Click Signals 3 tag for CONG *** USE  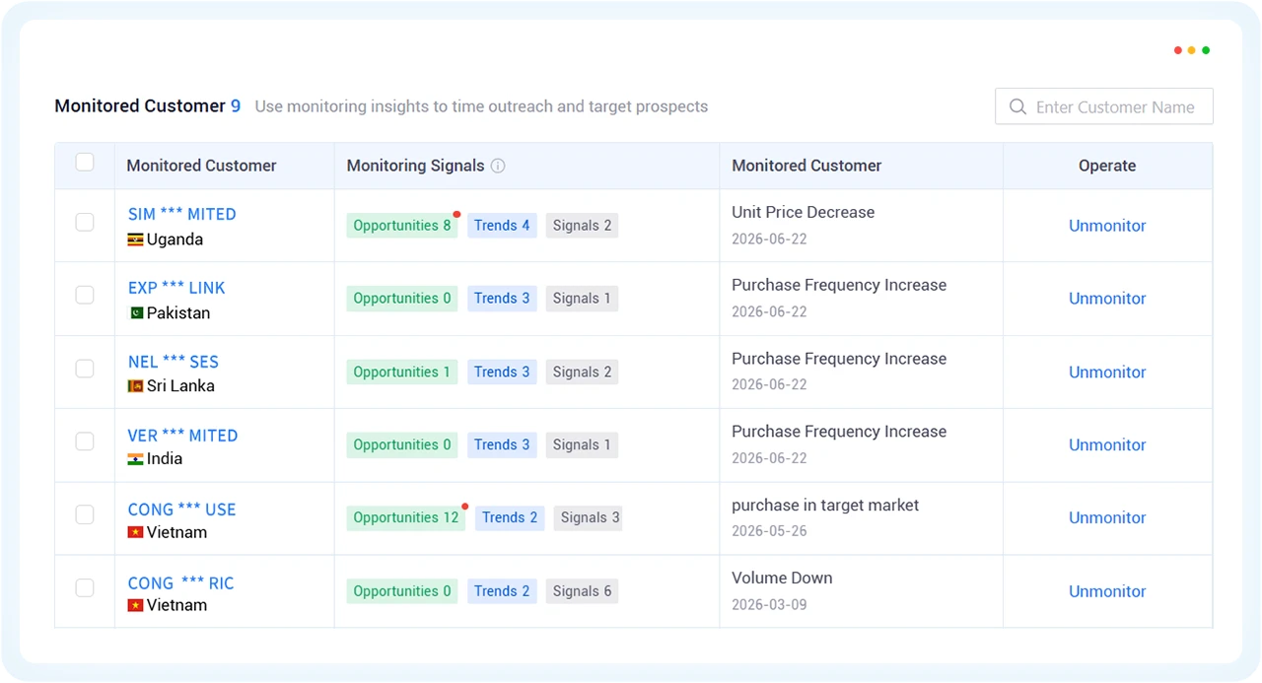pos(589,518)
